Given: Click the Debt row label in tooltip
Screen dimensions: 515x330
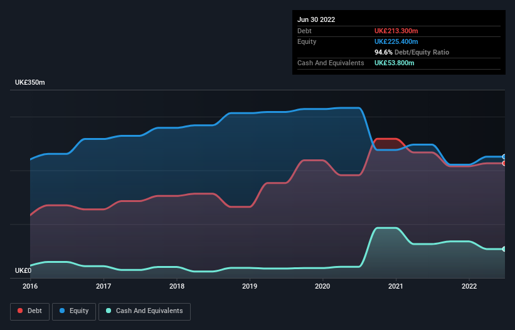Looking at the screenshot, I should pyautogui.click(x=304, y=31).
